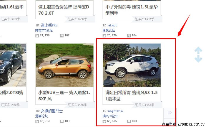Open 逍客论坛 forum link

41,116
